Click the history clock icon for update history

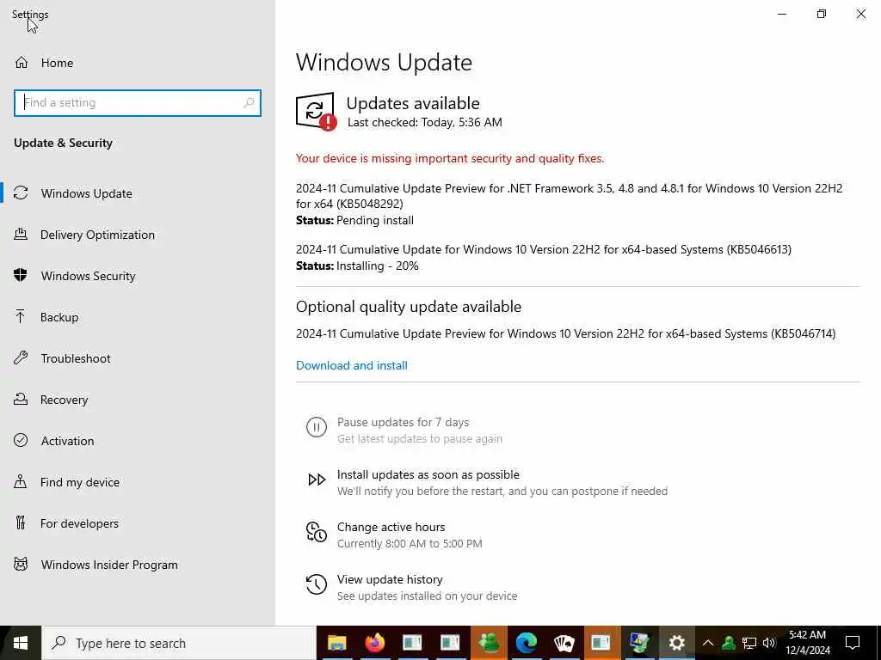pyautogui.click(x=317, y=584)
